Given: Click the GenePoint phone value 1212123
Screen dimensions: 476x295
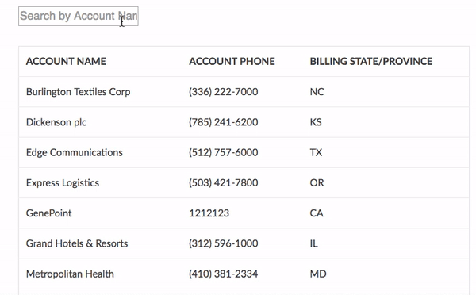Looking at the screenshot, I should coord(209,213).
